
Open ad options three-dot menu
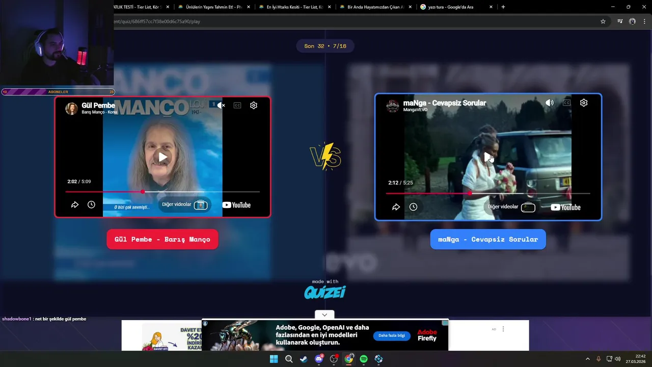point(503,329)
